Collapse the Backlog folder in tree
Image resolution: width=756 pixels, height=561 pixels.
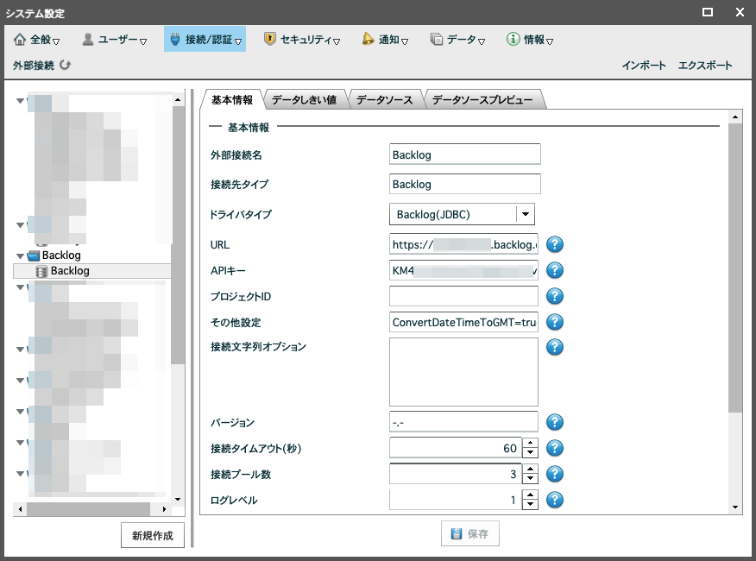click(x=20, y=255)
